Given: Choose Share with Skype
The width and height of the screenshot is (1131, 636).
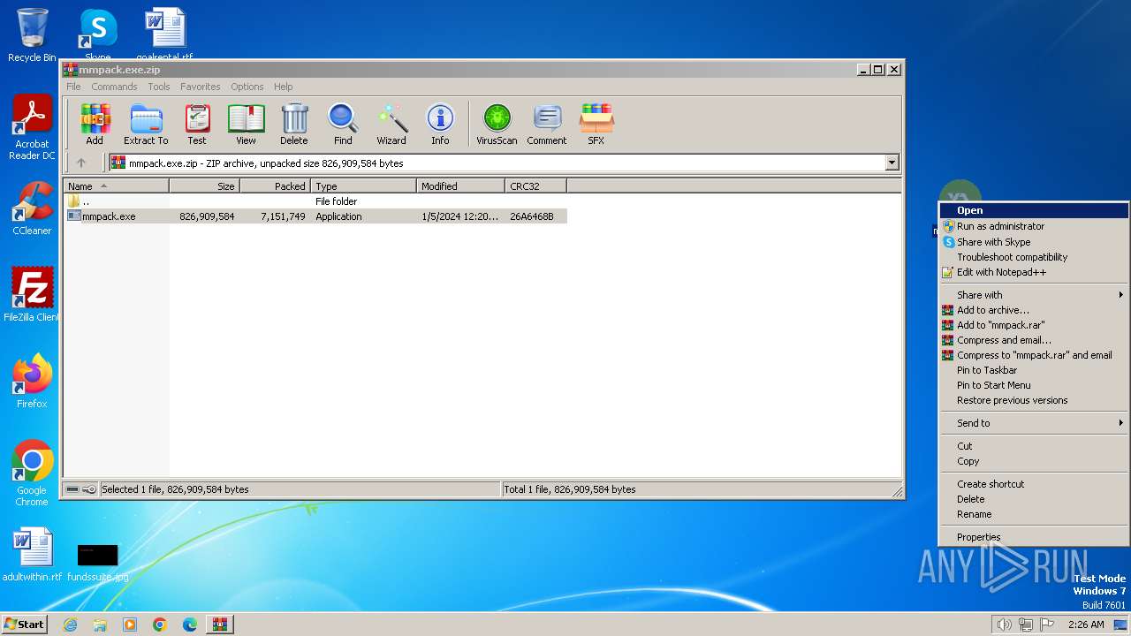Looking at the screenshot, I should coord(1034,242).
